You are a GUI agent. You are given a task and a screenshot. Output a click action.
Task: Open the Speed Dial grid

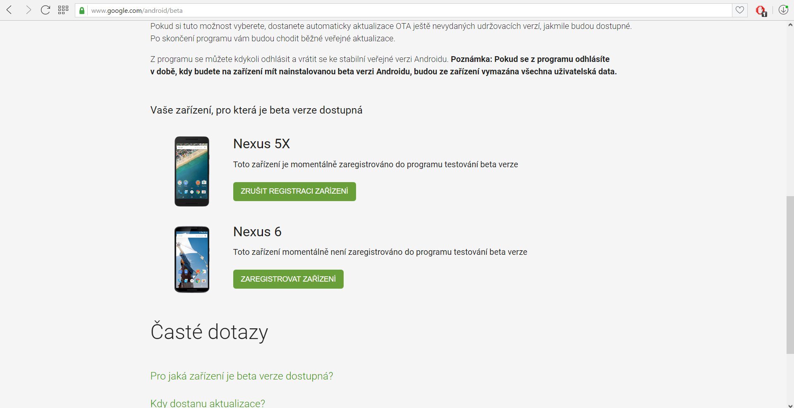(x=63, y=10)
